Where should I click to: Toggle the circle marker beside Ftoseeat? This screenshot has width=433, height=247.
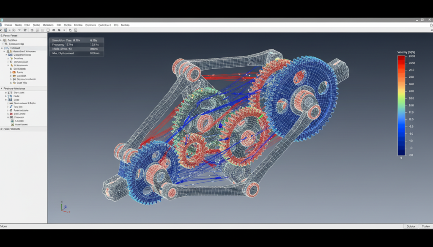click(x=8, y=117)
